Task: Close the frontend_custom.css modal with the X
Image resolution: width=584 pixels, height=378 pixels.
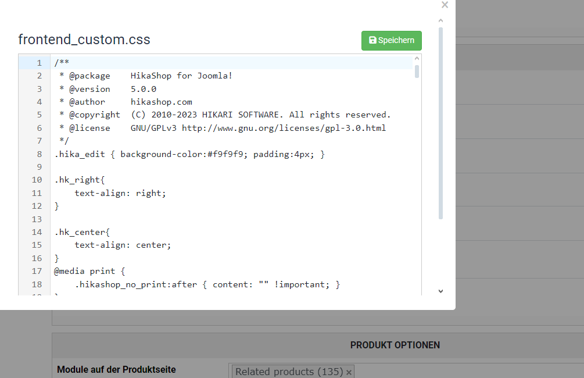Action: [x=445, y=5]
